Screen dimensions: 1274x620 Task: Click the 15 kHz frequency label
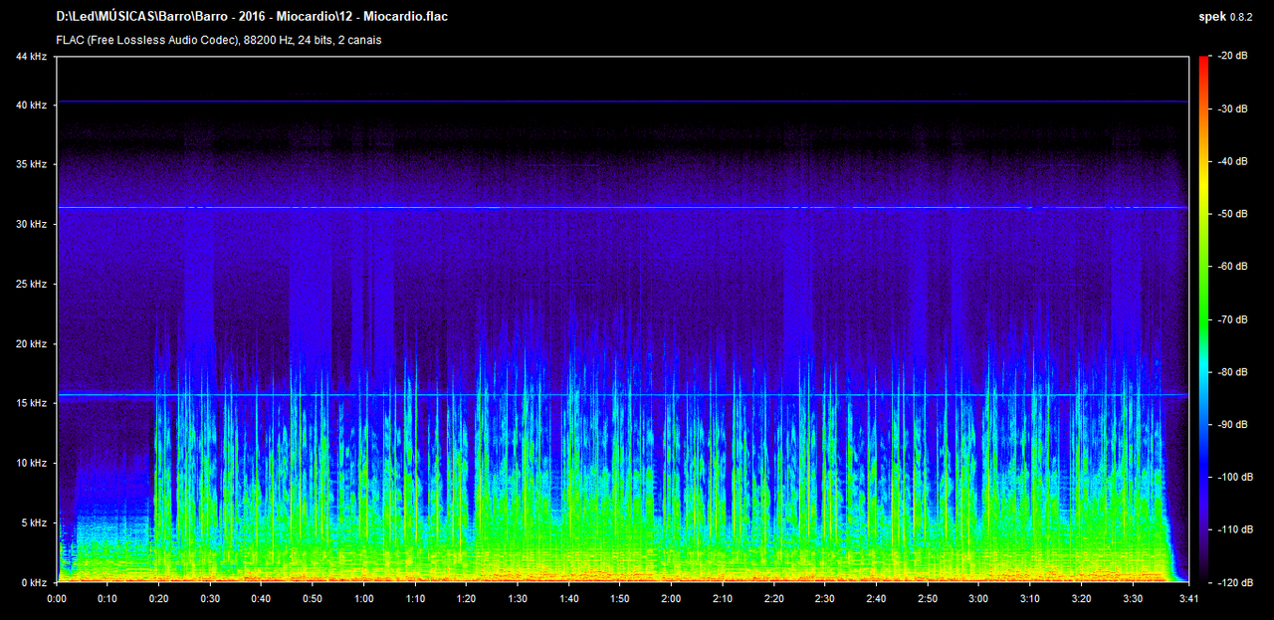click(31, 403)
